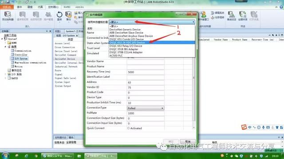
Task: Click the Address input field
Action: click(146, 83)
